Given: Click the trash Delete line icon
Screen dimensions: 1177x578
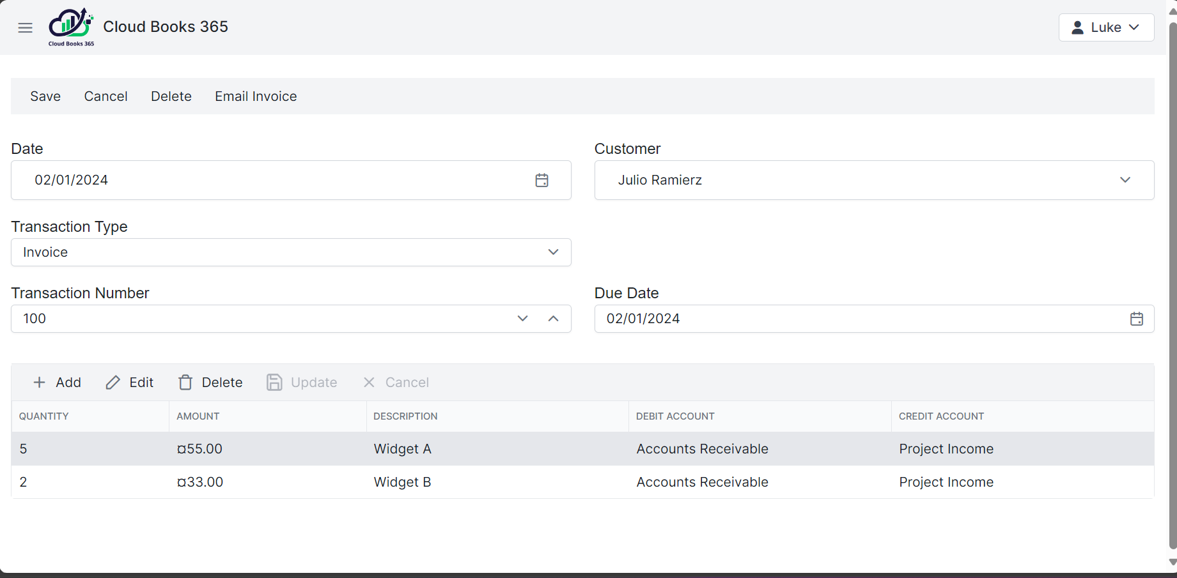Looking at the screenshot, I should point(185,383).
